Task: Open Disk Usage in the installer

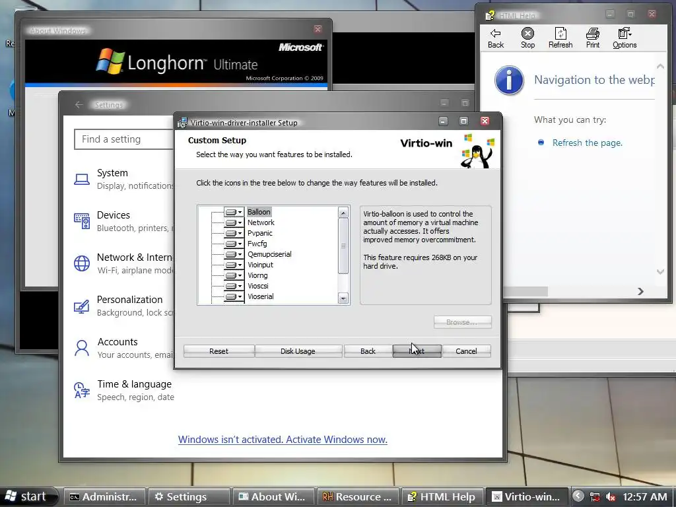Action: coord(298,351)
